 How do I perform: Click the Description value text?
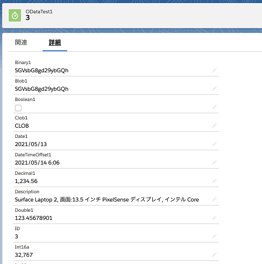pos(107,199)
